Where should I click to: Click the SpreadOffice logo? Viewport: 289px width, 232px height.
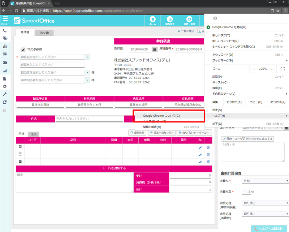coord(34,21)
